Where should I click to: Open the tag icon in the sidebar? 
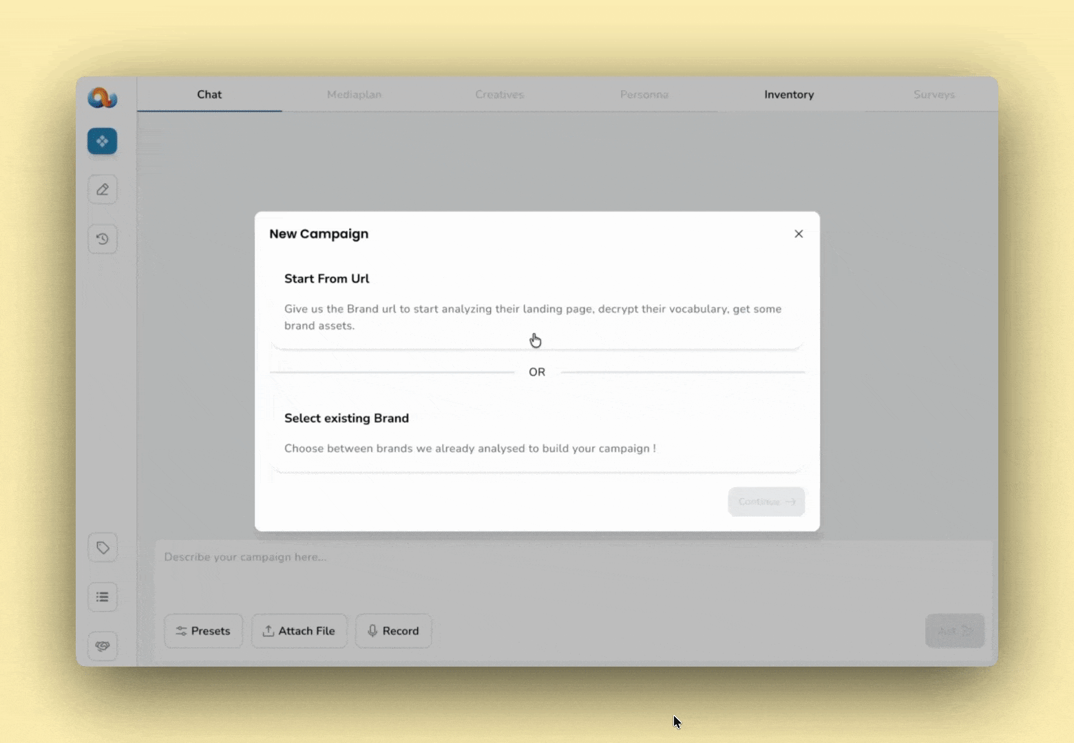tap(103, 548)
